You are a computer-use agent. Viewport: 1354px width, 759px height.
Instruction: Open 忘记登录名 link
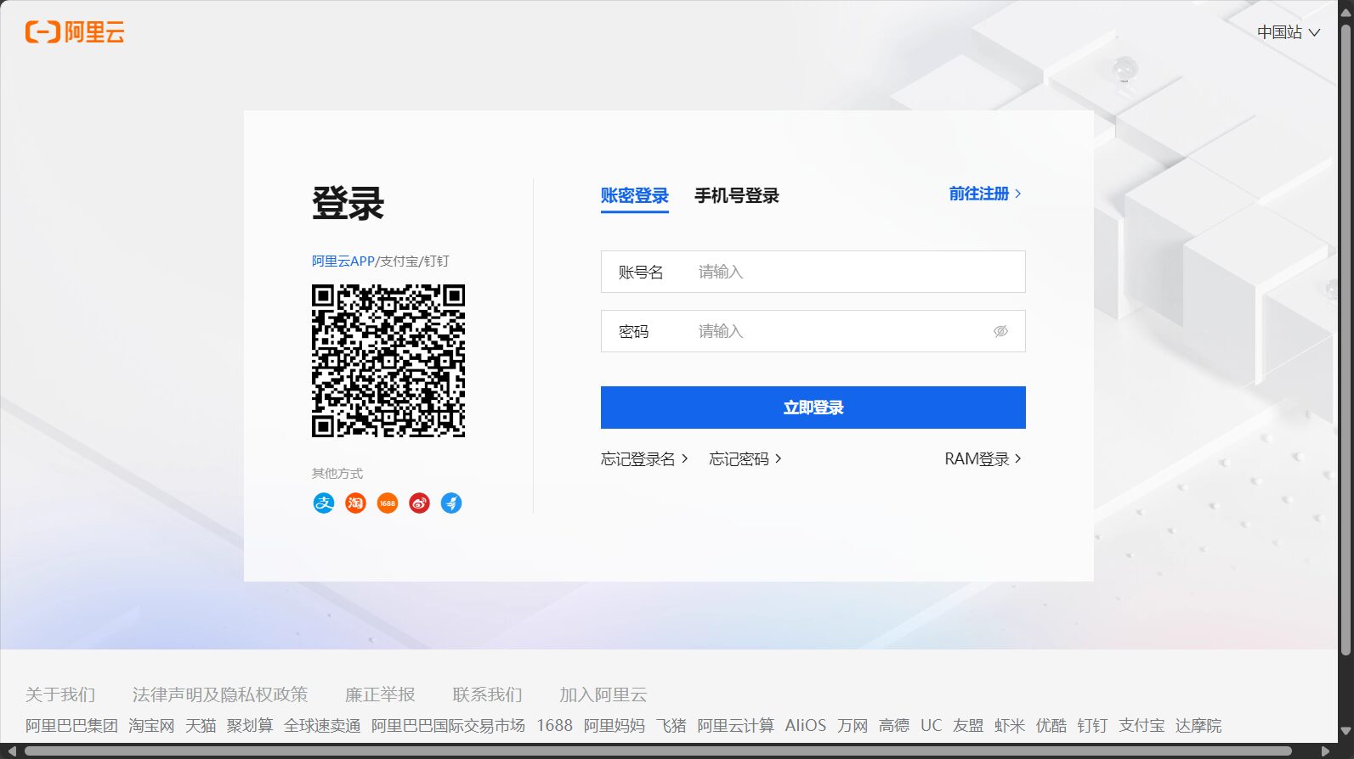644,458
